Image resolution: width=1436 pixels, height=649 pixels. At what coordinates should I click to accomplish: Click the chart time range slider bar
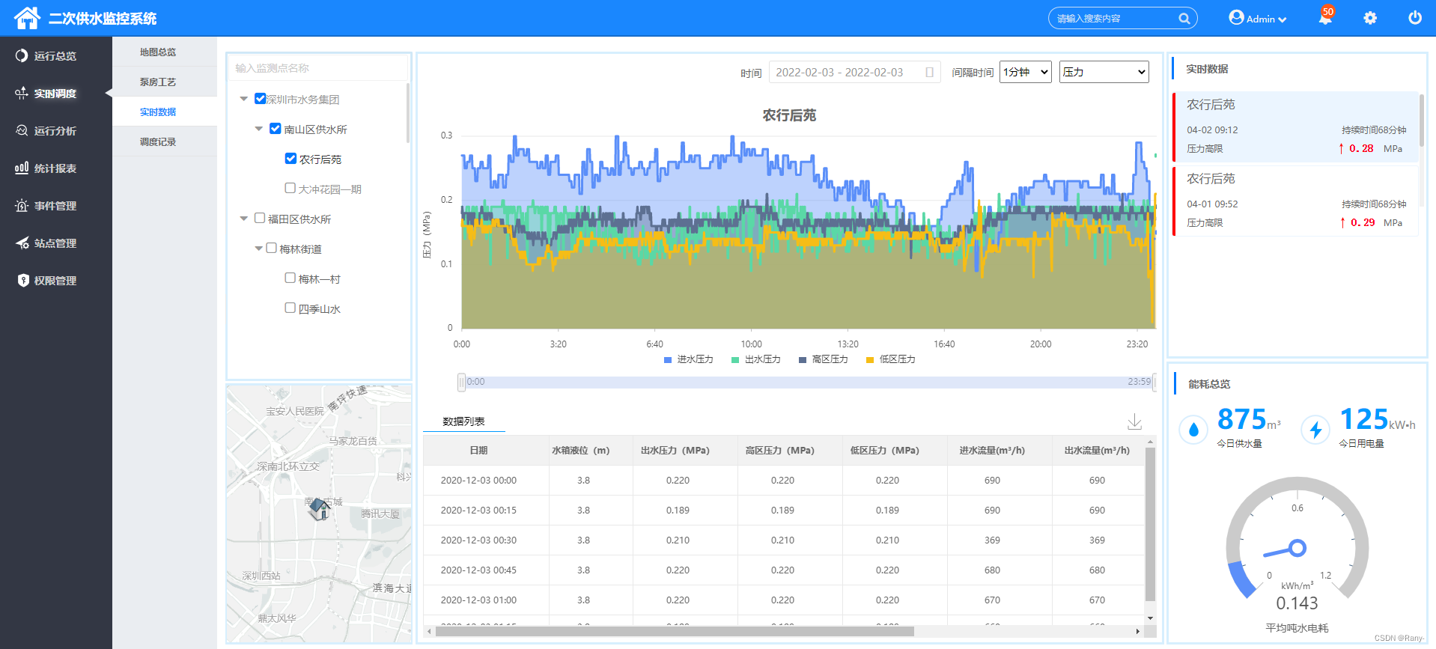[x=808, y=382]
